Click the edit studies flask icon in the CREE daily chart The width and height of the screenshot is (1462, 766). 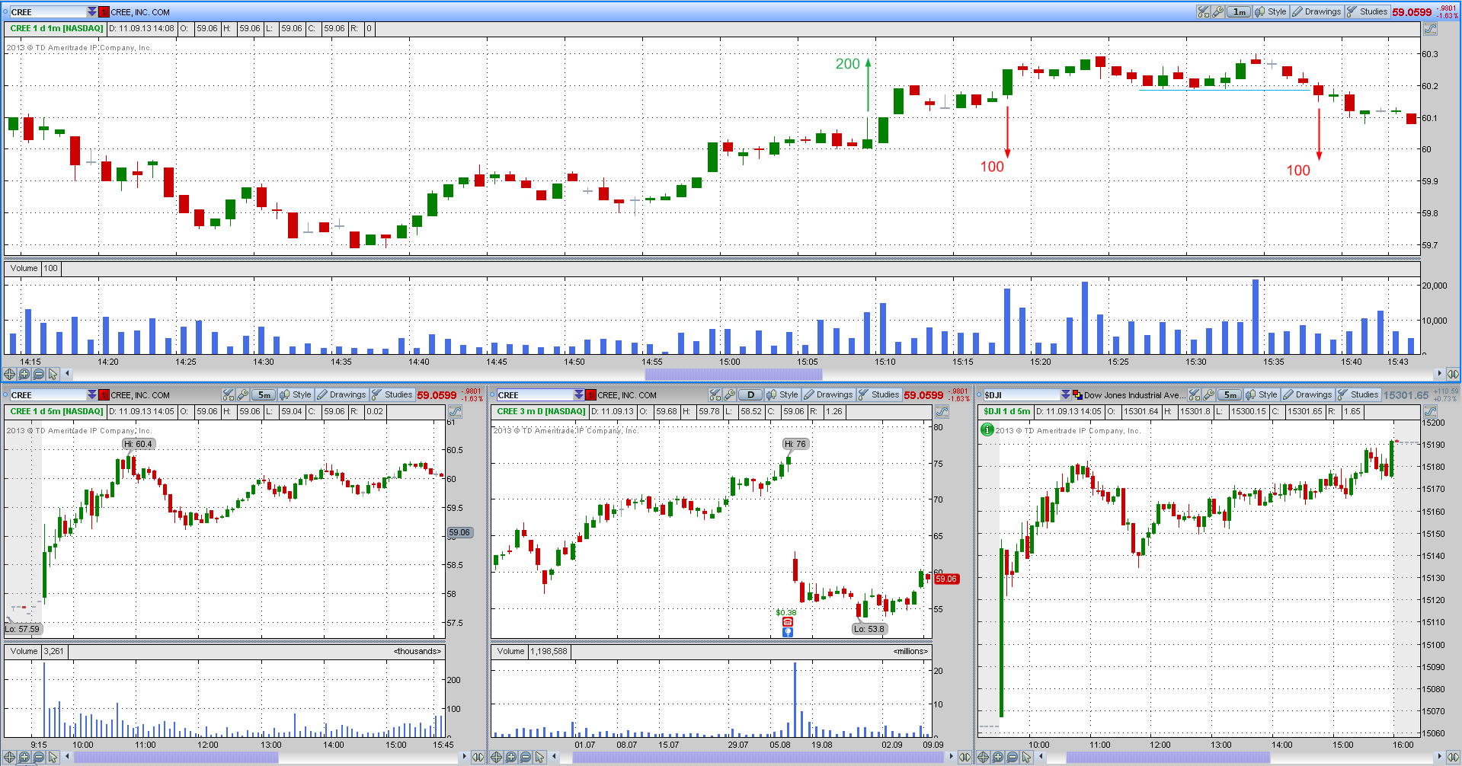click(x=715, y=394)
